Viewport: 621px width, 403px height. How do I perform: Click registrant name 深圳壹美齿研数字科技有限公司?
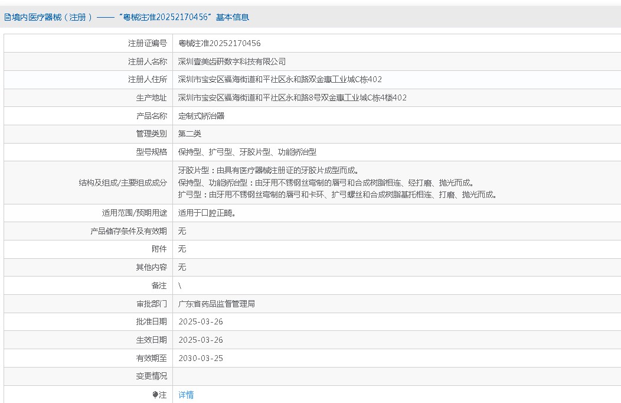[x=232, y=61]
